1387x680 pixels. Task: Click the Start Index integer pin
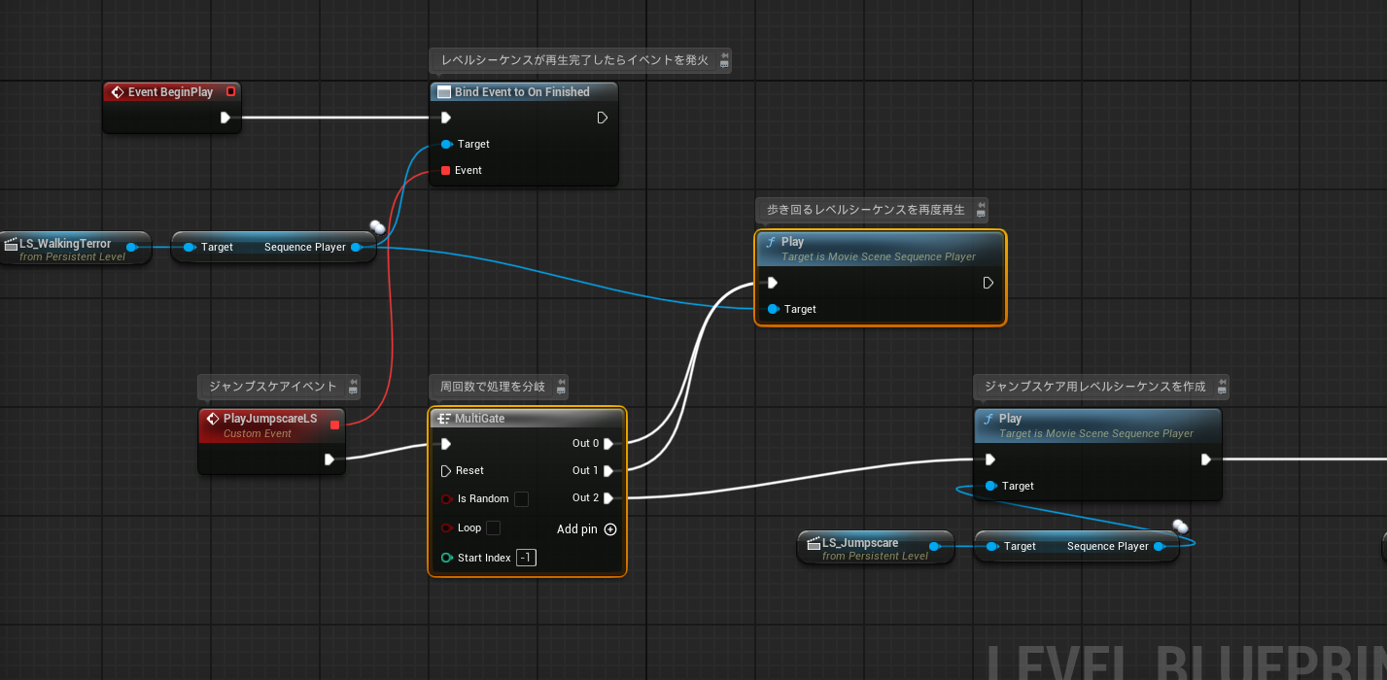point(446,558)
